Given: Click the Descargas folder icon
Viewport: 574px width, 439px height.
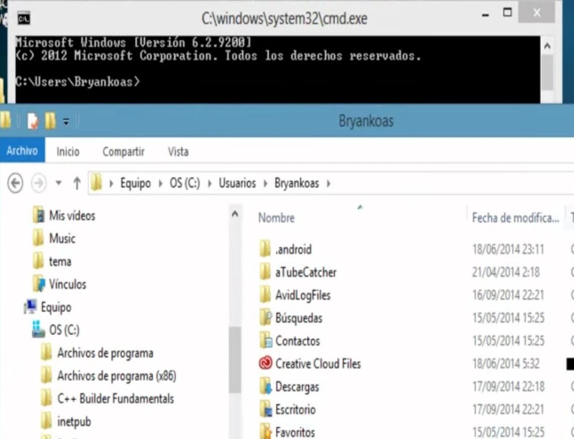Looking at the screenshot, I should [x=265, y=387].
